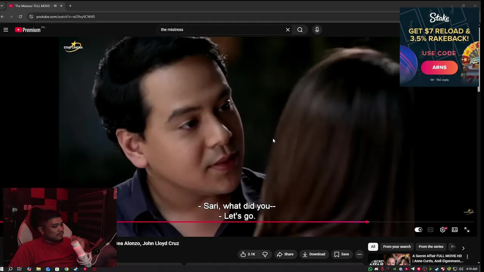Screen dimensions: 484x272
Task: Go back in browser history
Action: pos(3,17)
